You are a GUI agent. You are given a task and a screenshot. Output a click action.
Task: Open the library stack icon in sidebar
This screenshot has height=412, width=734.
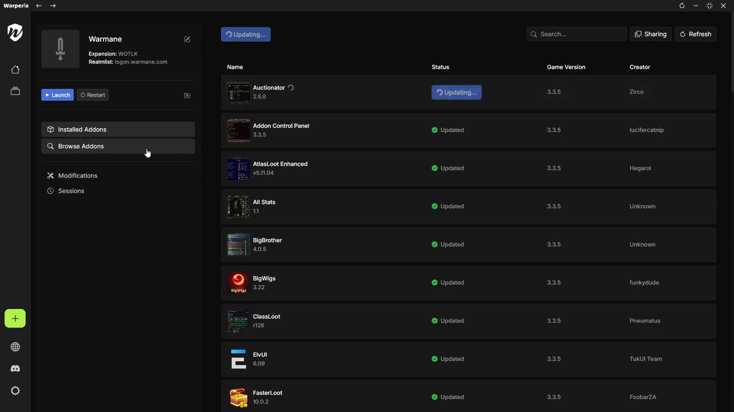15,91
